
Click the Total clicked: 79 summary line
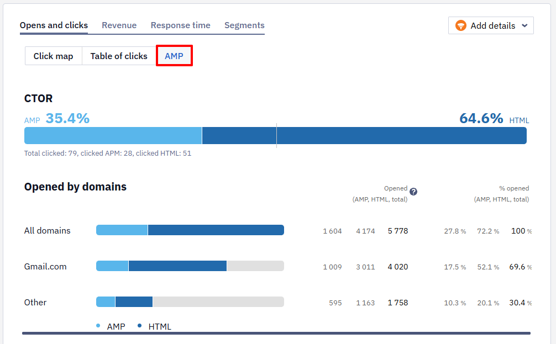(107, 153)
